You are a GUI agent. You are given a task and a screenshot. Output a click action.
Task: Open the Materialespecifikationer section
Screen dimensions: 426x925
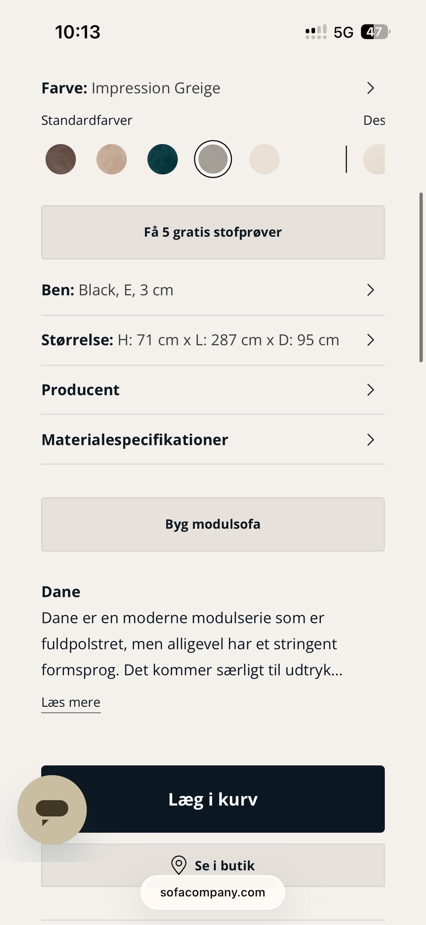point(213,440)
